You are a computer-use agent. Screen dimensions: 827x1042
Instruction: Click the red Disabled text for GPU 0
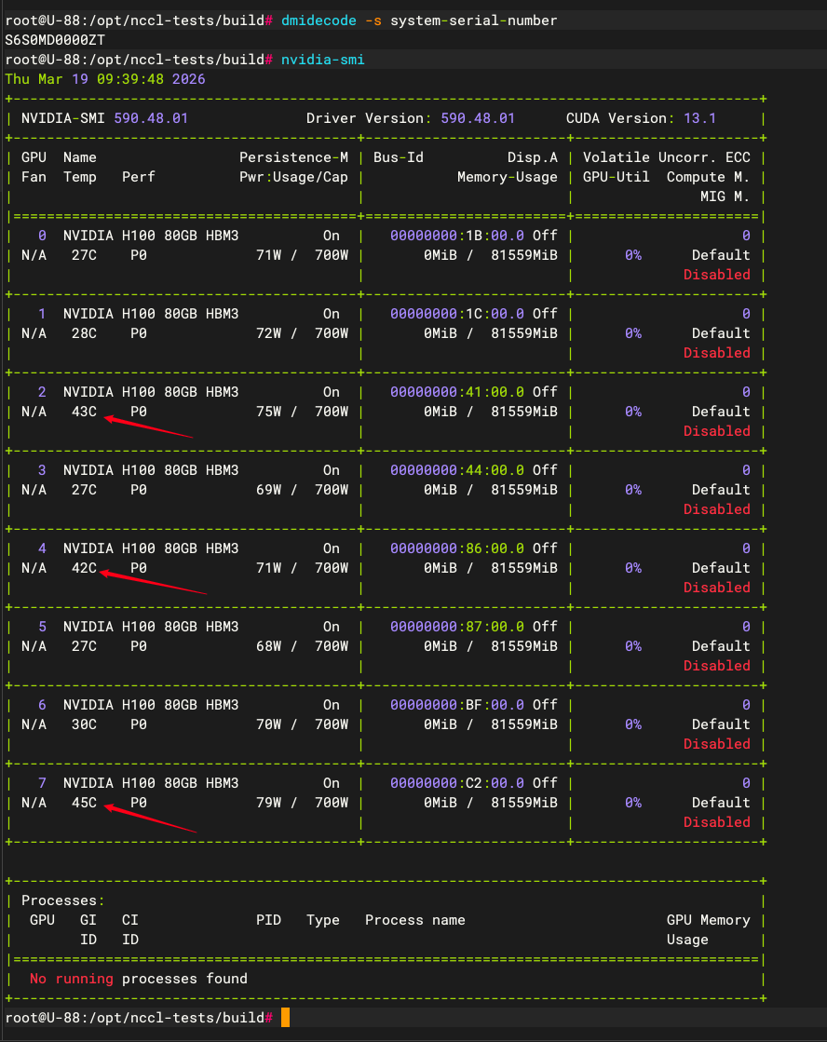pyautogui.click(x=716, y=275)
